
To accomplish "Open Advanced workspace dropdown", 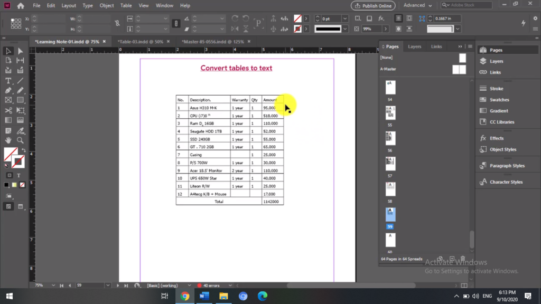I will (x=417, y=5).
